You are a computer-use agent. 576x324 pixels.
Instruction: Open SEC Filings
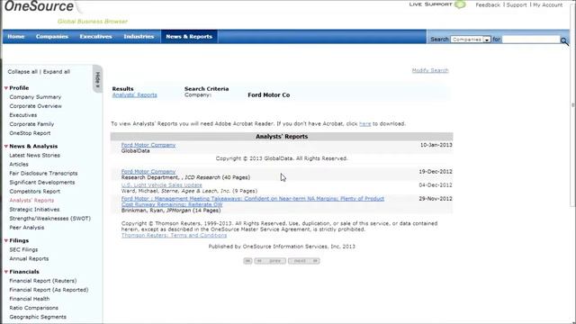[23, 250]
